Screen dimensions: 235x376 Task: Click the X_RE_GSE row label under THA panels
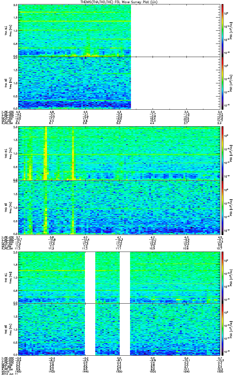(7, 112)
